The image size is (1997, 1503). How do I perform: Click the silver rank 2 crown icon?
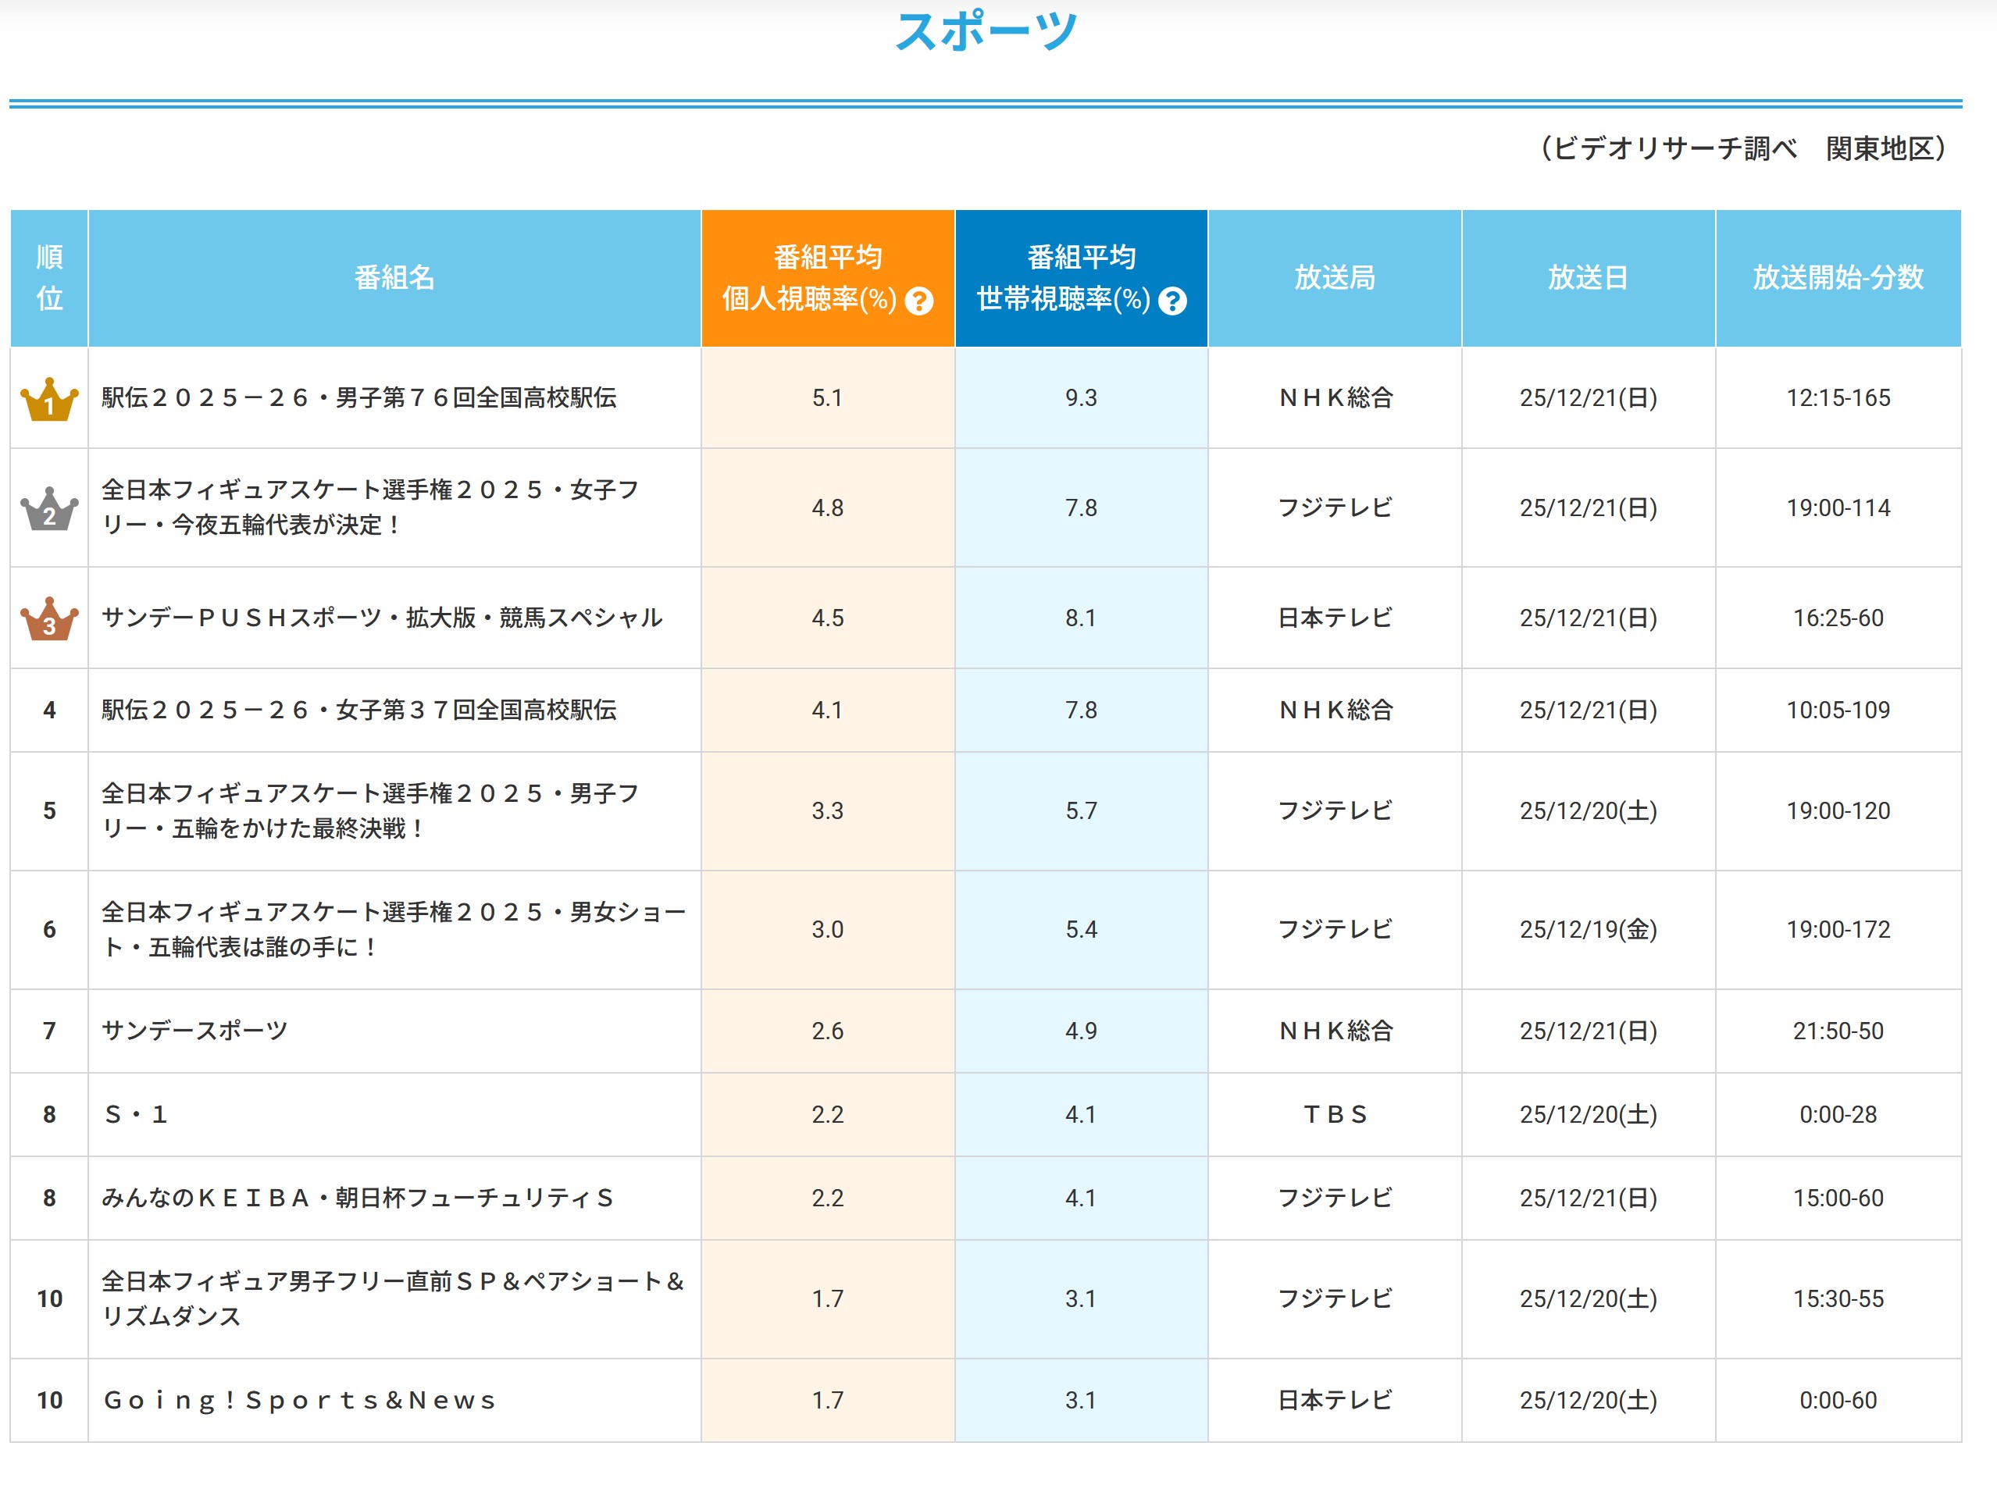(48, 508)
